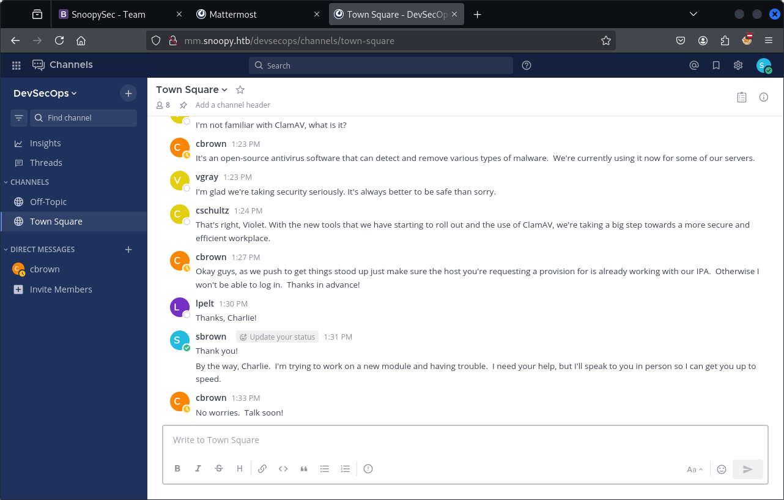Expand the DevSecOps team menu
Viewport: 784px width, 500px height.
[45, 93]
